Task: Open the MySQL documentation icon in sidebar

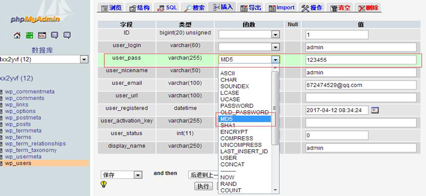Action: 67,35
